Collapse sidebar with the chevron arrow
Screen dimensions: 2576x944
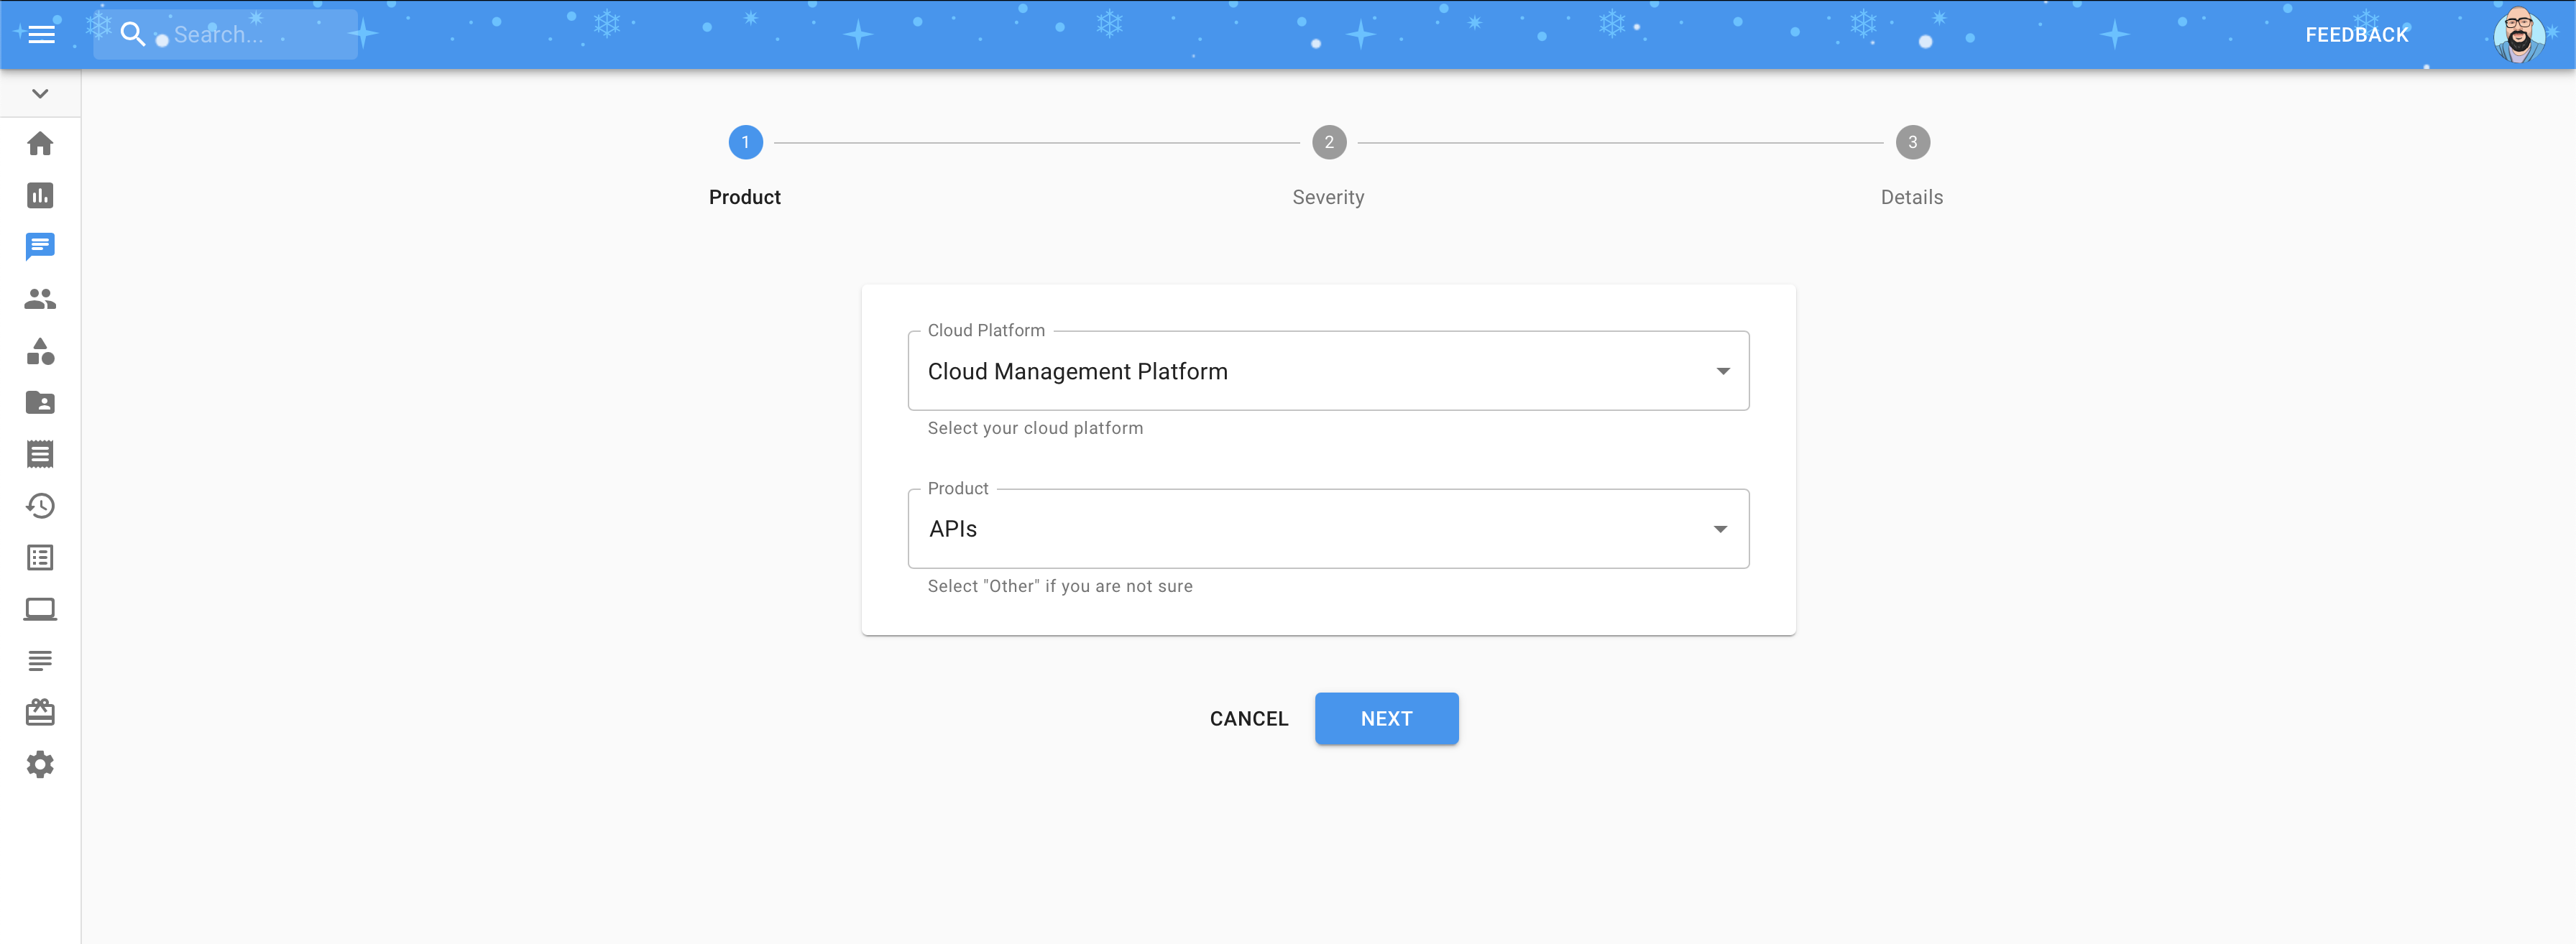point(40,94)
